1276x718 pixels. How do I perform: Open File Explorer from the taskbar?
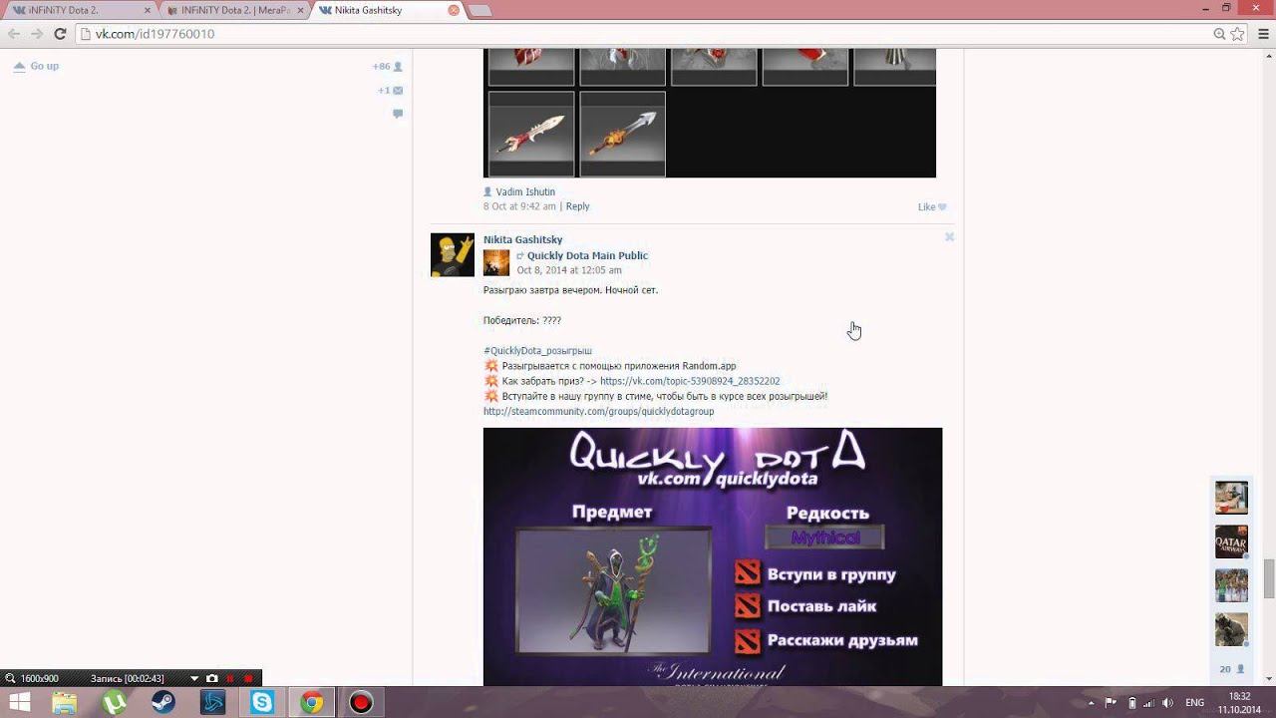coord(65,703)
